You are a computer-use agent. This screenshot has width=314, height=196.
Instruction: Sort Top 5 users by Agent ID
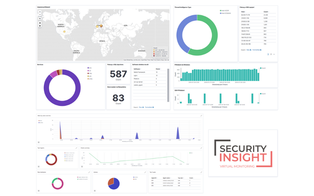coord(154,178)
